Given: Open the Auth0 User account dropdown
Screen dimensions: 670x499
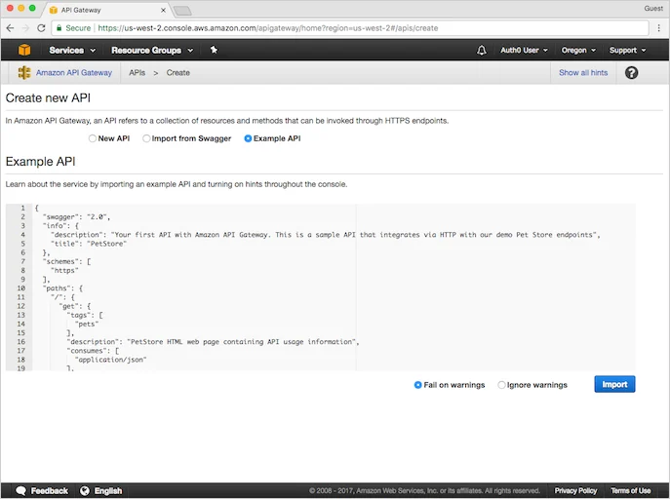Looking at the screenshot, I should 524,51.
